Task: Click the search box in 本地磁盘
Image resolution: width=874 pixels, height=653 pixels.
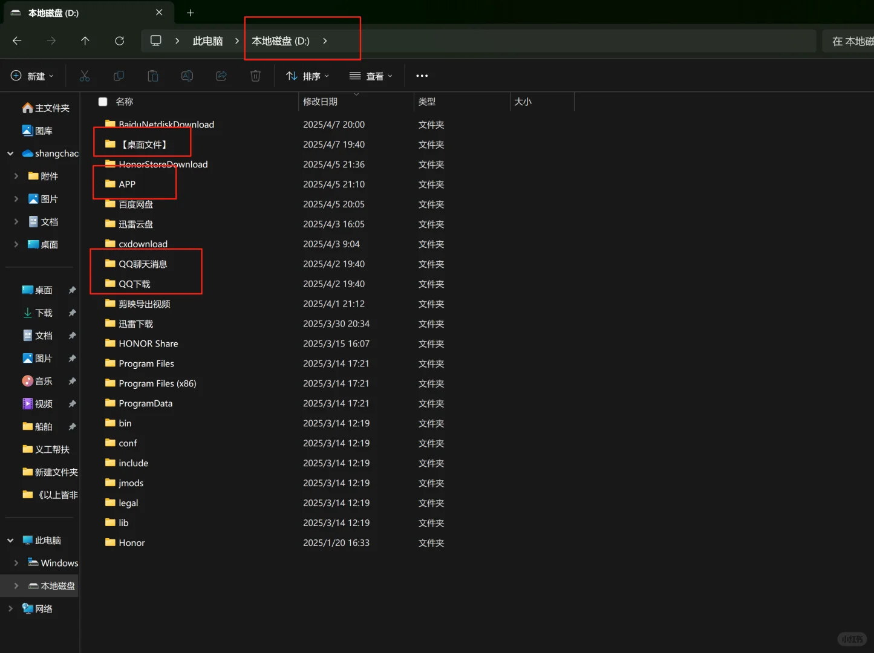Action: tap(848, 41)
